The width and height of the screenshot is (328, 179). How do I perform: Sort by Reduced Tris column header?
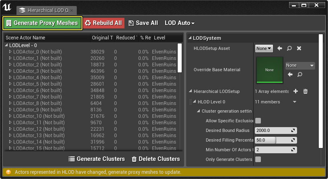coord(126,38)
